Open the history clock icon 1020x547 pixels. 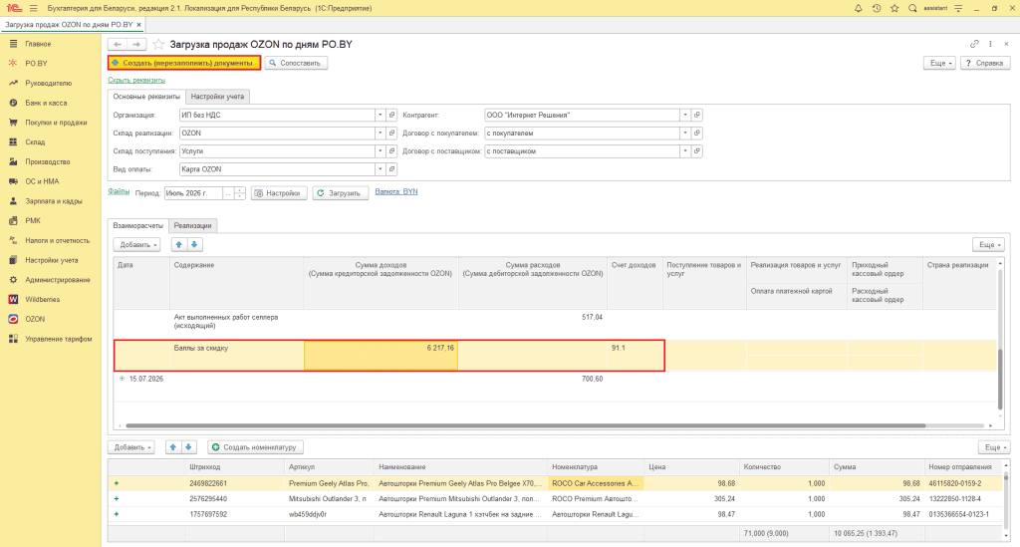tap(877, 8)
